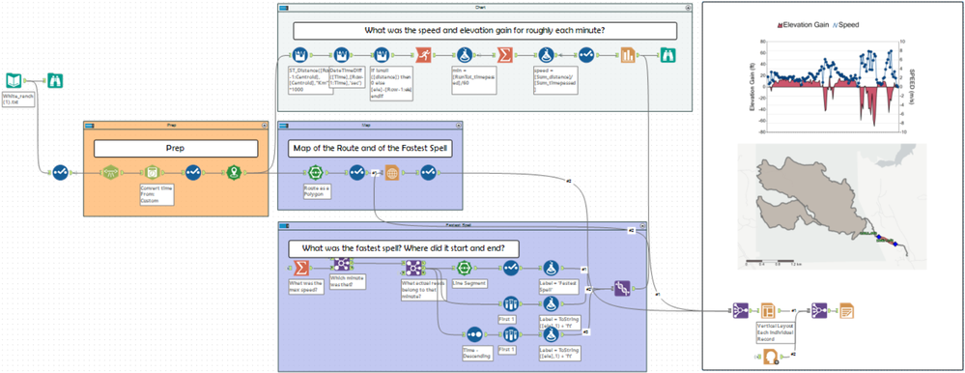This screenshot has width=965, height=373.
Task: Select the Report Map tool in Map container
Action: tap(392, 173)
